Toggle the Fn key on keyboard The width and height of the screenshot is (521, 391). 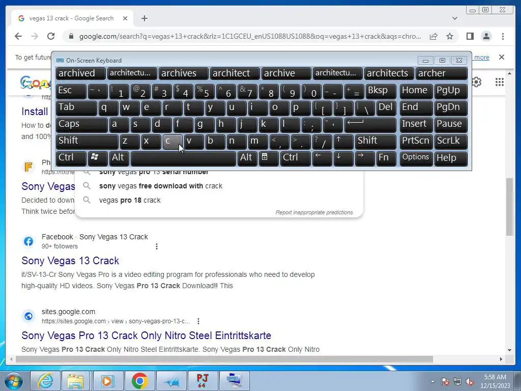[x=387, y=158]
